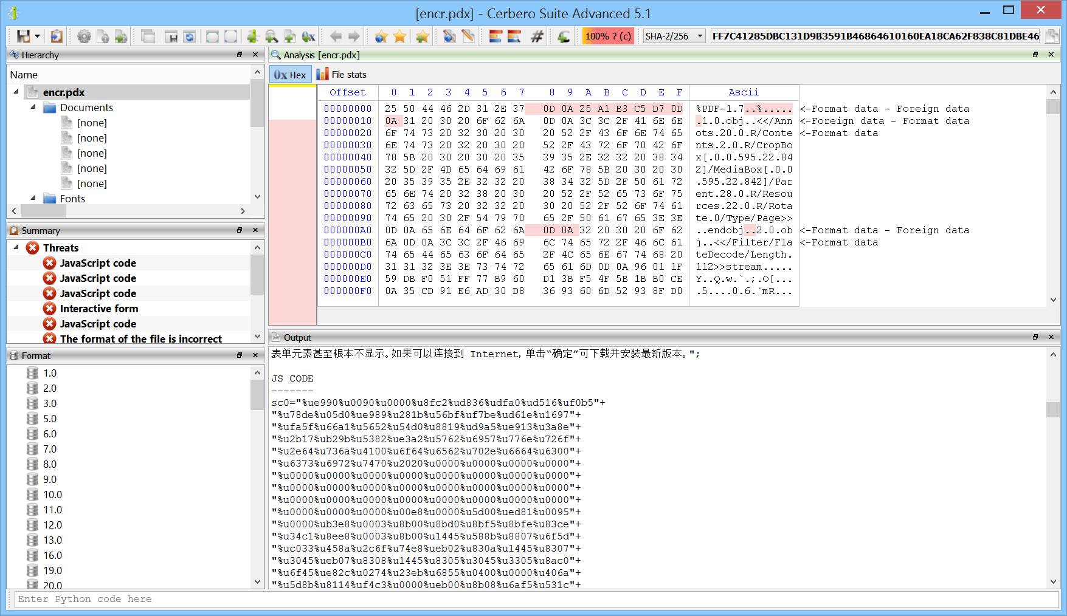
Task: Open the Save icon dropdown arrow
Action: click(37, 36)
